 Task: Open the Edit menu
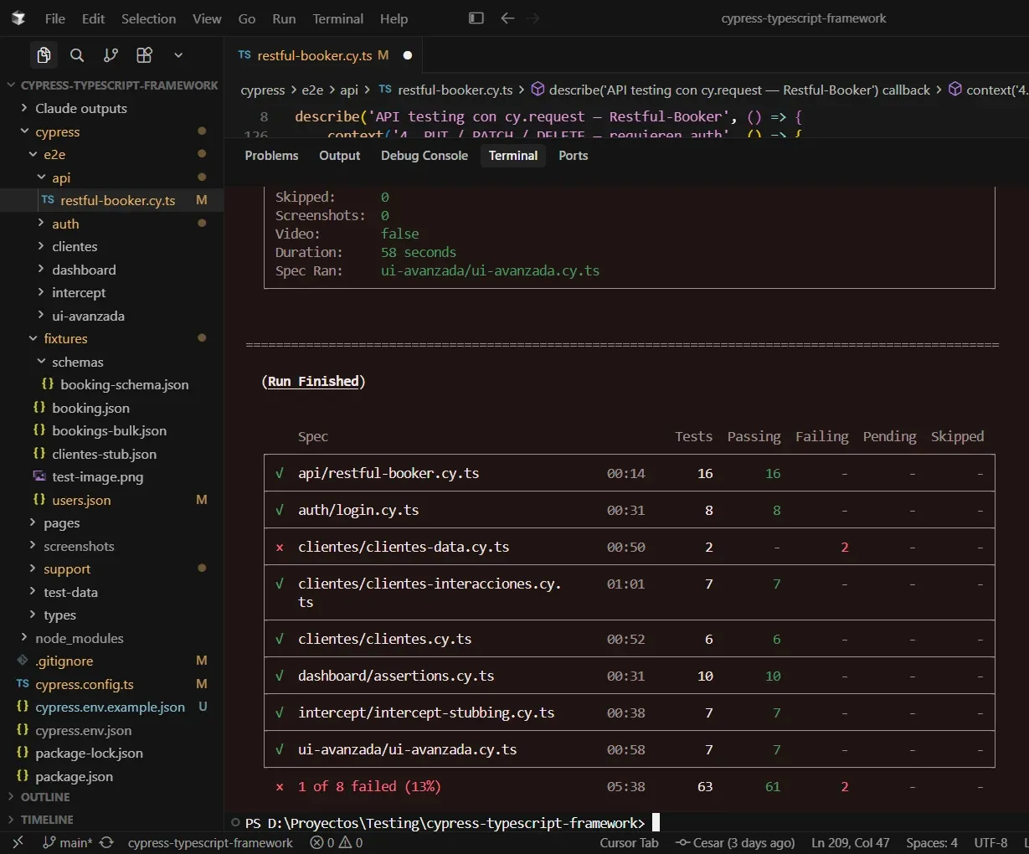pos(93,18)
